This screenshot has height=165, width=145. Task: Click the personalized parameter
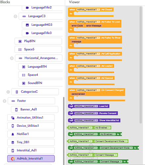click(78, 94)
